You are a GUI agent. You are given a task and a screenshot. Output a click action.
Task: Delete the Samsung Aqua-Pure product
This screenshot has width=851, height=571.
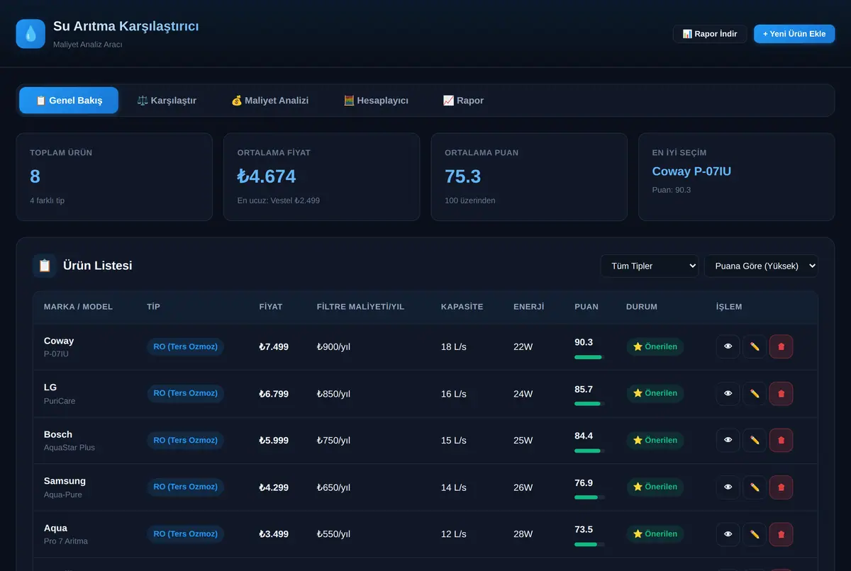(782, 487)
